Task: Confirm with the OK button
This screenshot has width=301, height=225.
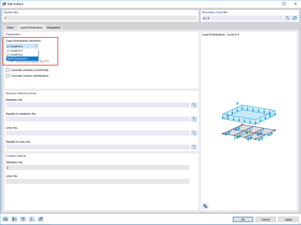Action: click(x=243, y=219)
